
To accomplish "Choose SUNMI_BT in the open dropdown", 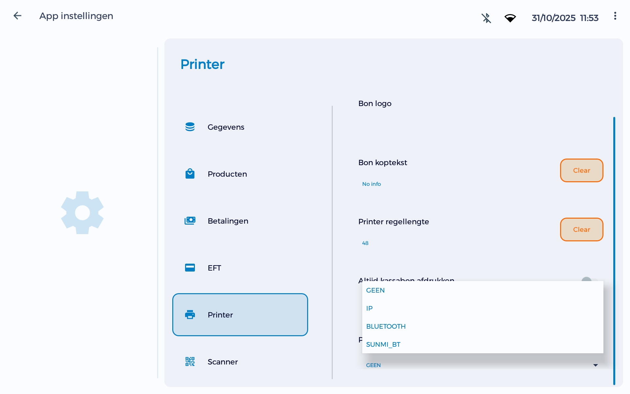I will click(383, 344).
